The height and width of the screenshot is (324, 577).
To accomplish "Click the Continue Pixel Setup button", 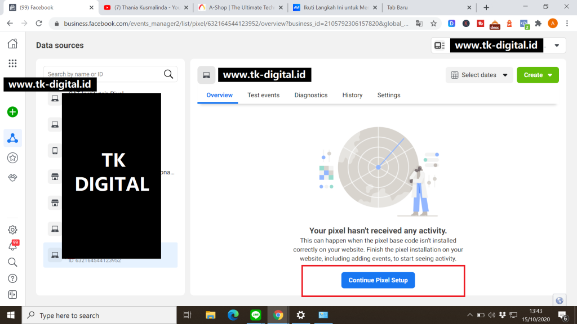I will click(378, 280).
